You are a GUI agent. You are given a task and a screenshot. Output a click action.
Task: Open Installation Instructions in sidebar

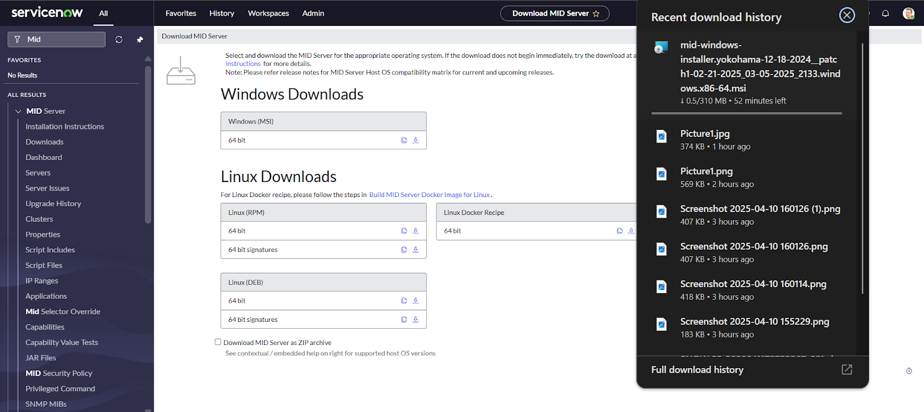(x=65, y=127)
